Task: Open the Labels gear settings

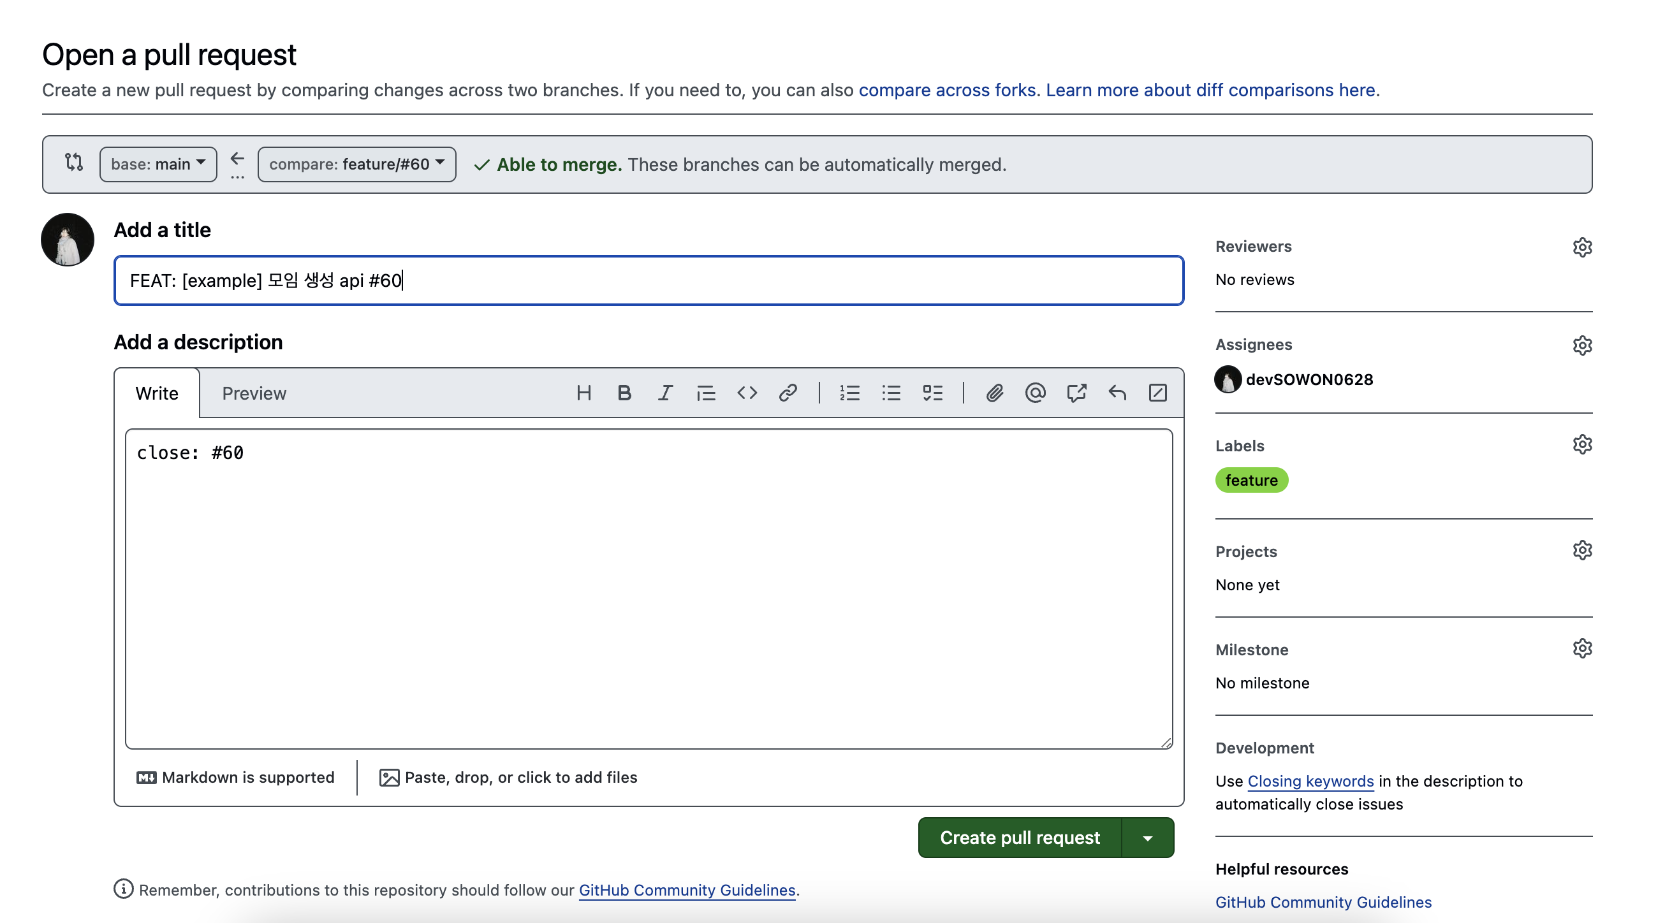Action: click(1582, 444)
